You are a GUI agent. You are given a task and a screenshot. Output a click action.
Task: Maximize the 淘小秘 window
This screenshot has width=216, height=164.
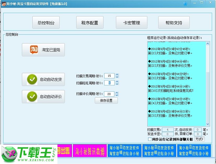coord(202,2)
